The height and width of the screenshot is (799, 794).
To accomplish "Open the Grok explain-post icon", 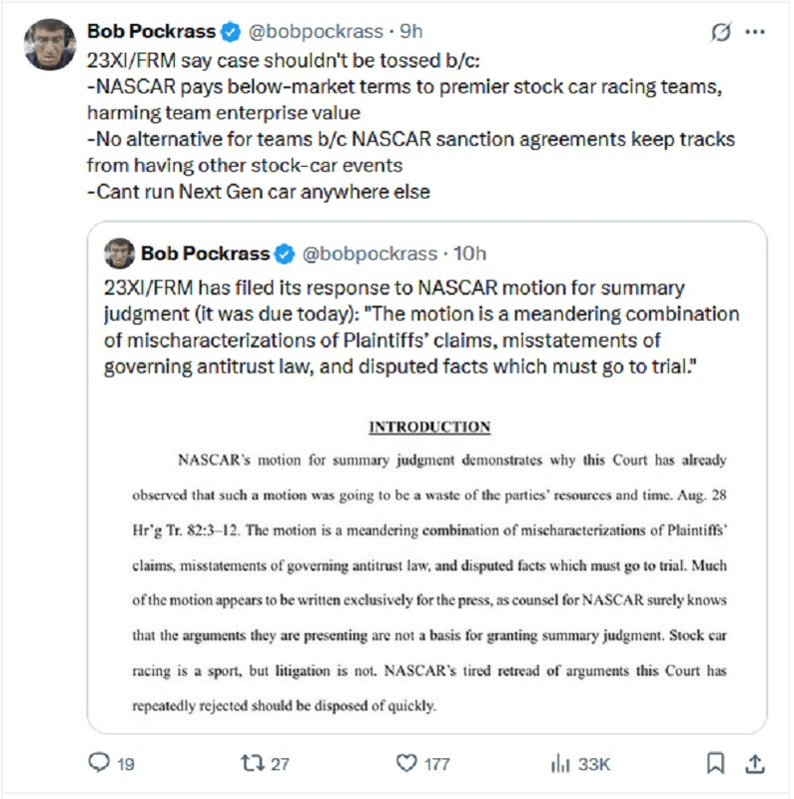I will [x=721, y=33].
